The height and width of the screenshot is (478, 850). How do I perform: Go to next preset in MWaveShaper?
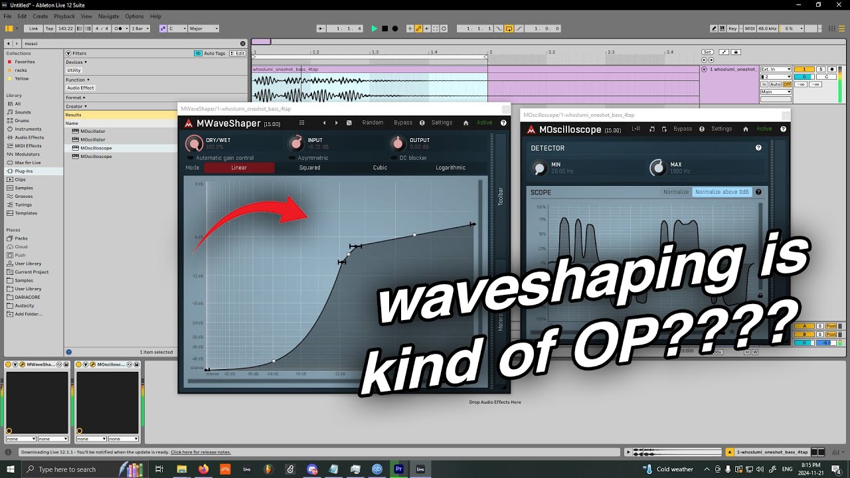[337, 123]
